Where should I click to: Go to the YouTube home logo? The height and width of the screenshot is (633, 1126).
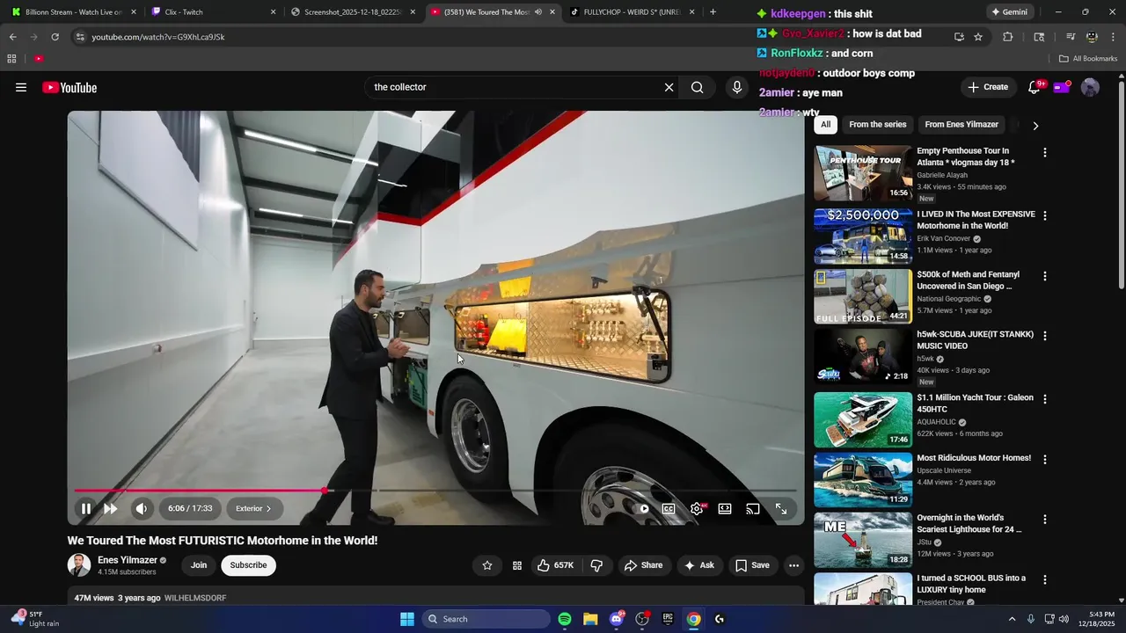[x=69, y=87]
